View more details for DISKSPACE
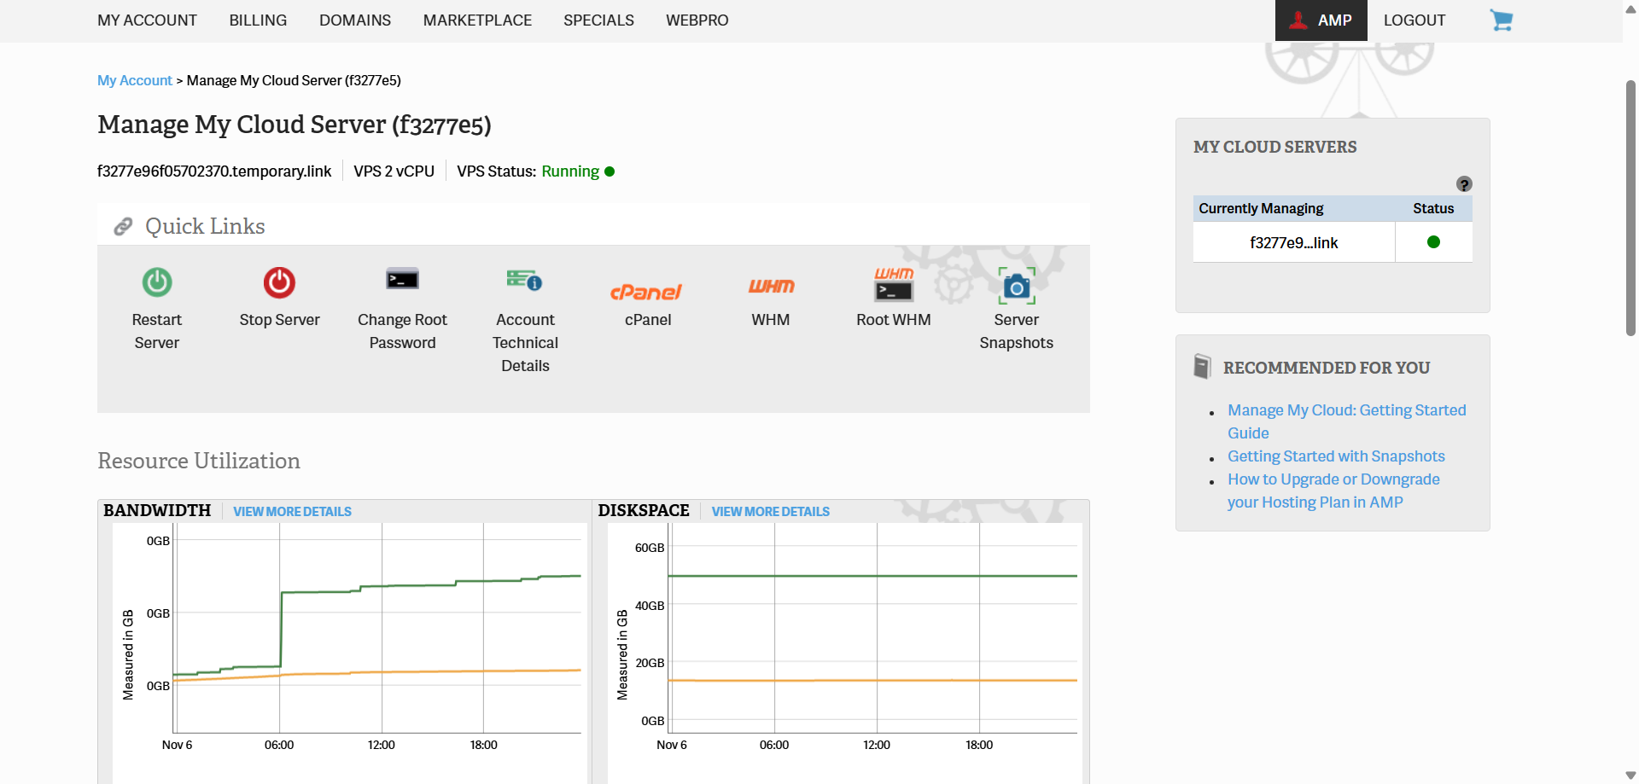 click(771, 512)
